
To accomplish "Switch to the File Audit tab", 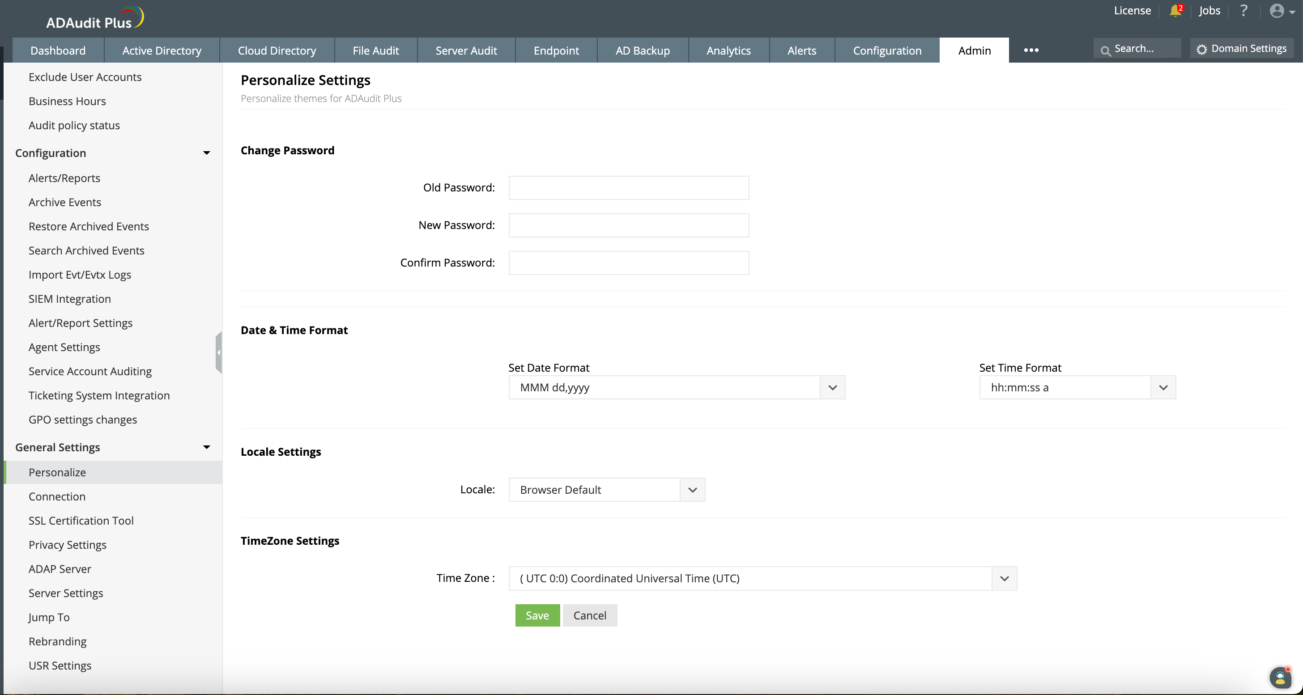I will (x=375, y=50).
